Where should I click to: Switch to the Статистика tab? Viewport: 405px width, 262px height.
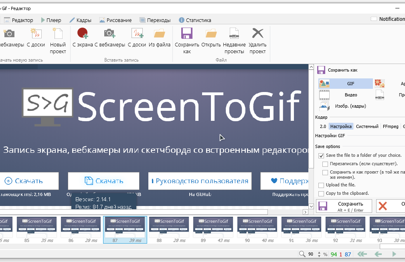pos(195,20)
